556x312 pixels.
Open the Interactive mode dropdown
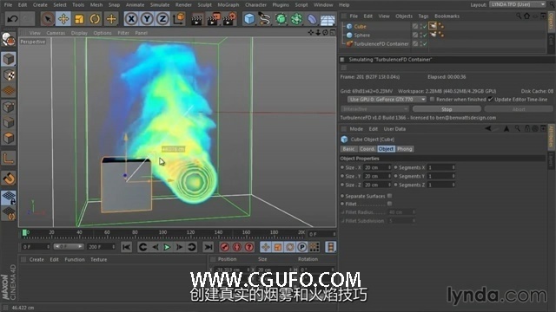click(x=374, y=109)
